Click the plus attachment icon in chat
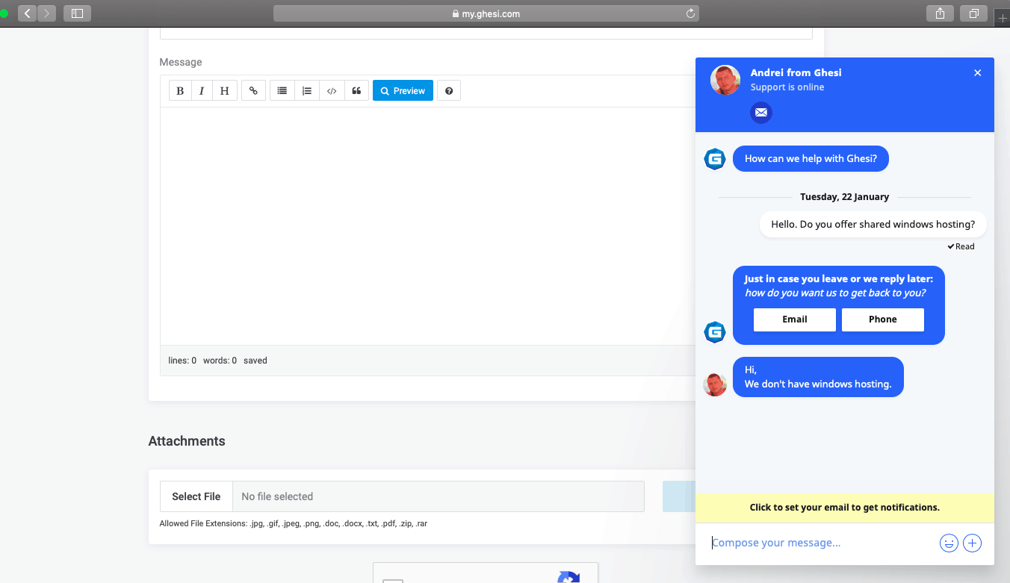The image size is (1010, 583). 972,543
